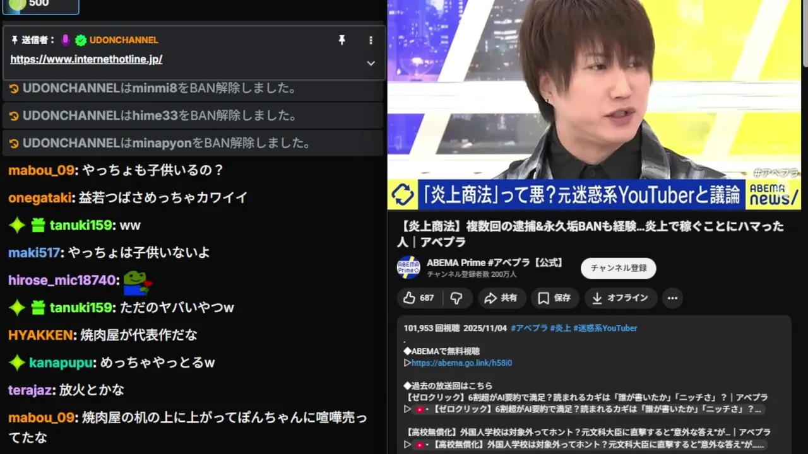808x454 pixels.
Task: Click the verified badge next to UDONCHANNEL
Action: 81,40
